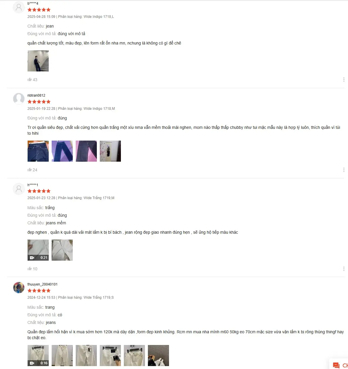Play the 0:16 review video
The height and width of the screenshot is (369, 348).
coord(38,356)
